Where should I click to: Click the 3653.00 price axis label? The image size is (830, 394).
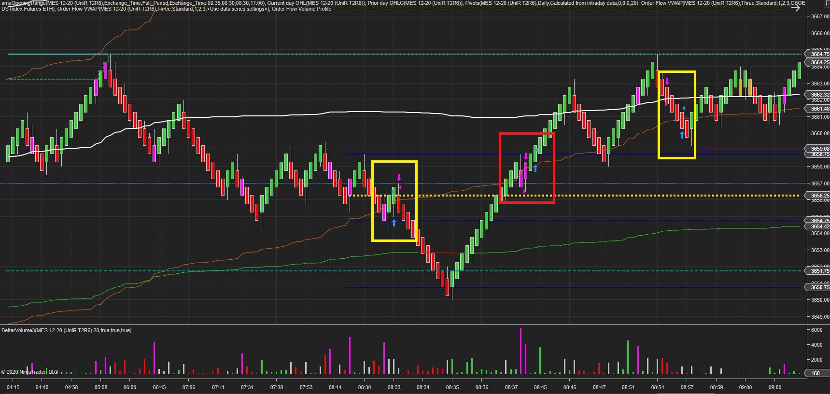point(819,250)
